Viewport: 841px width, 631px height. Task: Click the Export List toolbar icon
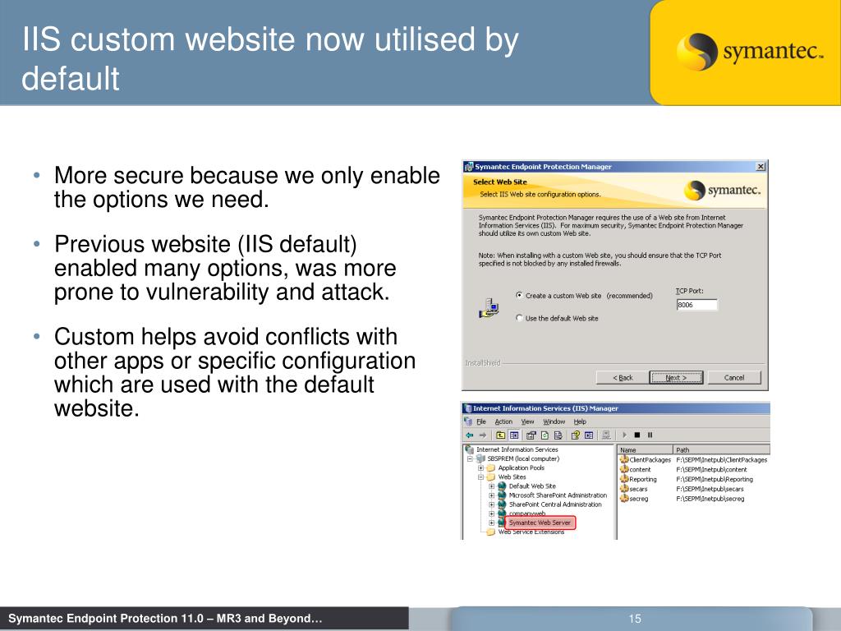pyautogui.click(x=558, y=435)
